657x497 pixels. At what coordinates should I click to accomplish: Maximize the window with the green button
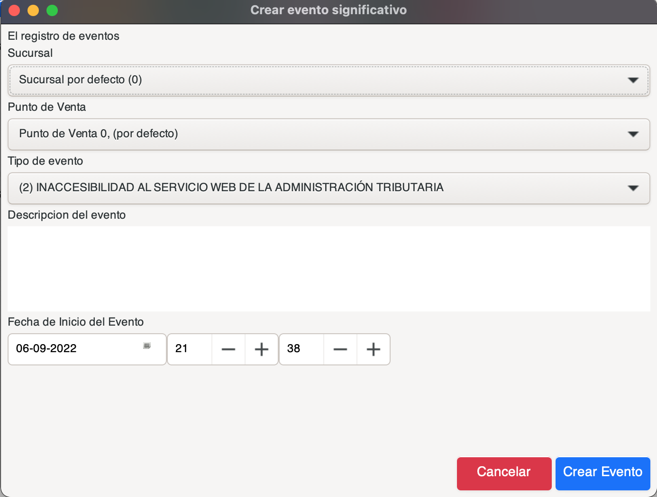52,10
